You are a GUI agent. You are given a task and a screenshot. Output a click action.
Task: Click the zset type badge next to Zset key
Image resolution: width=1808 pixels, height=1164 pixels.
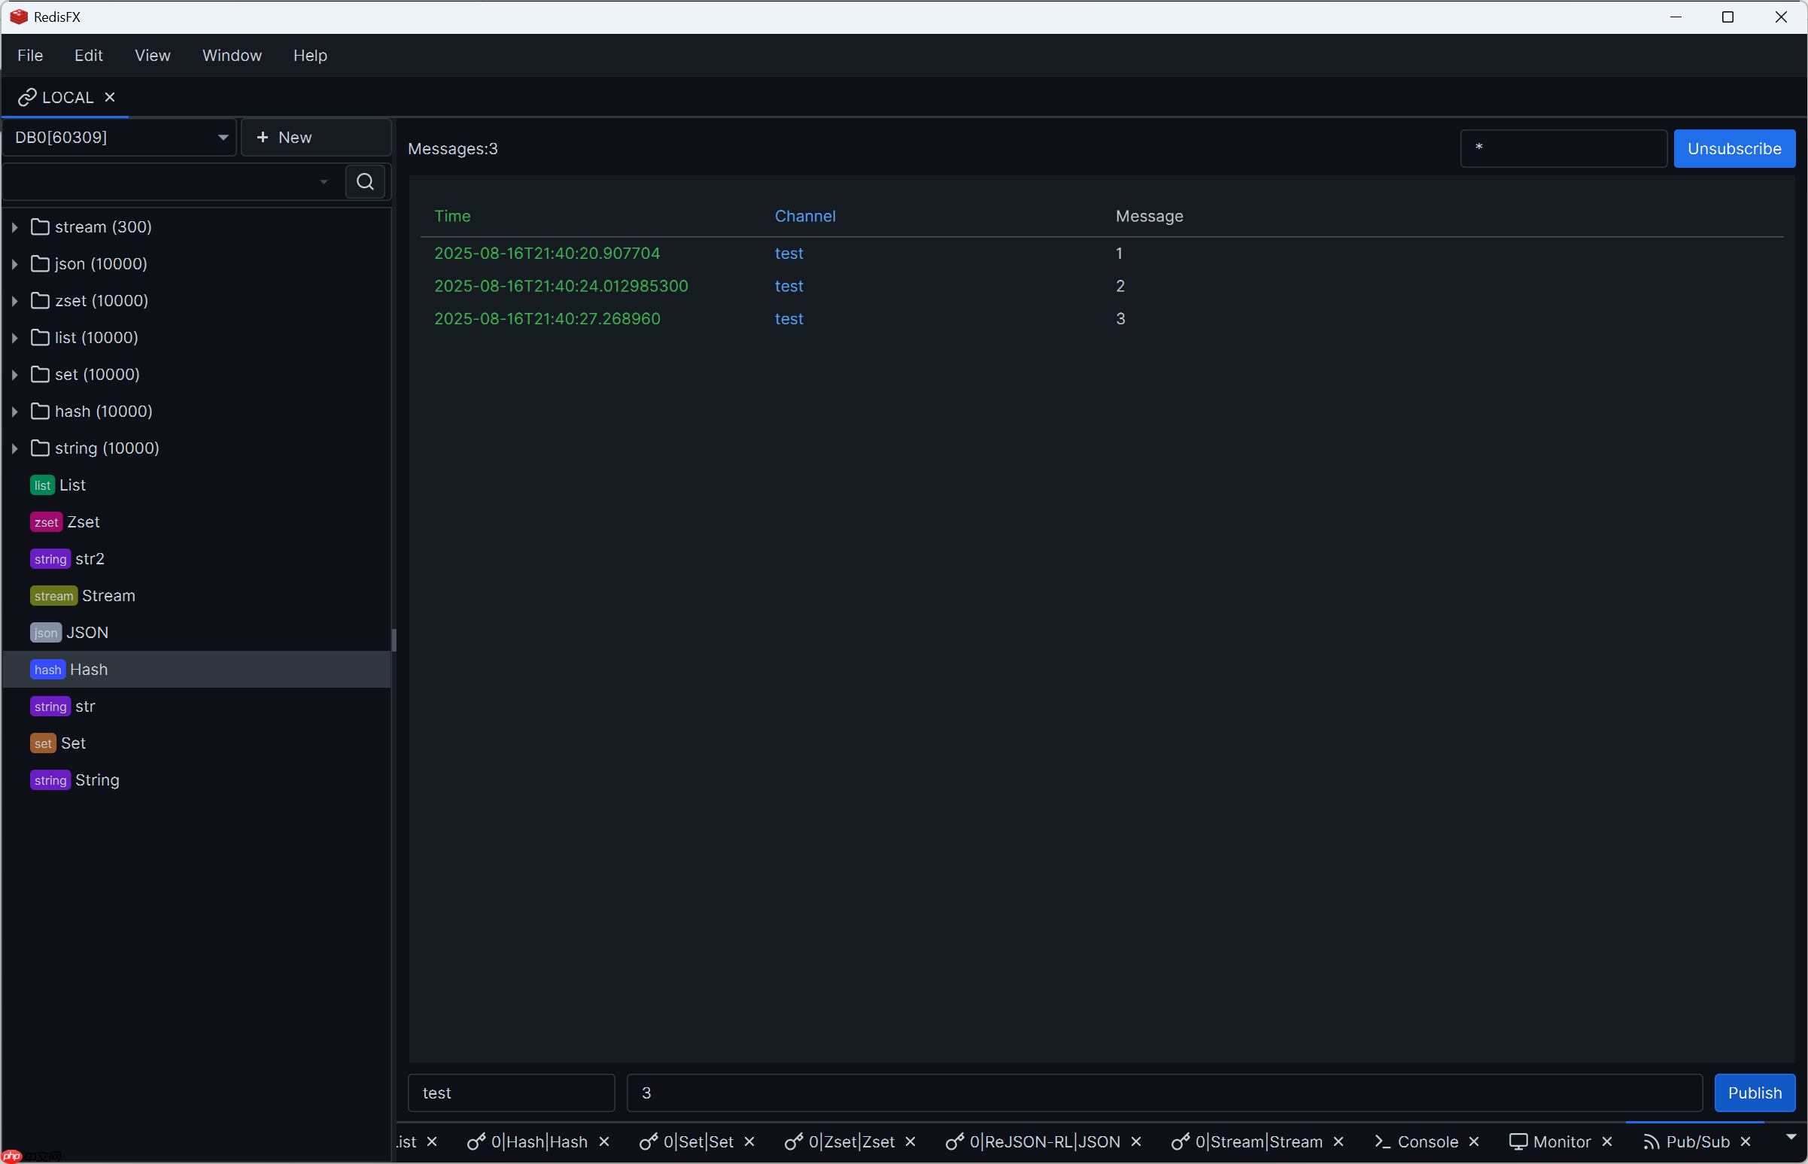(46, 521)
